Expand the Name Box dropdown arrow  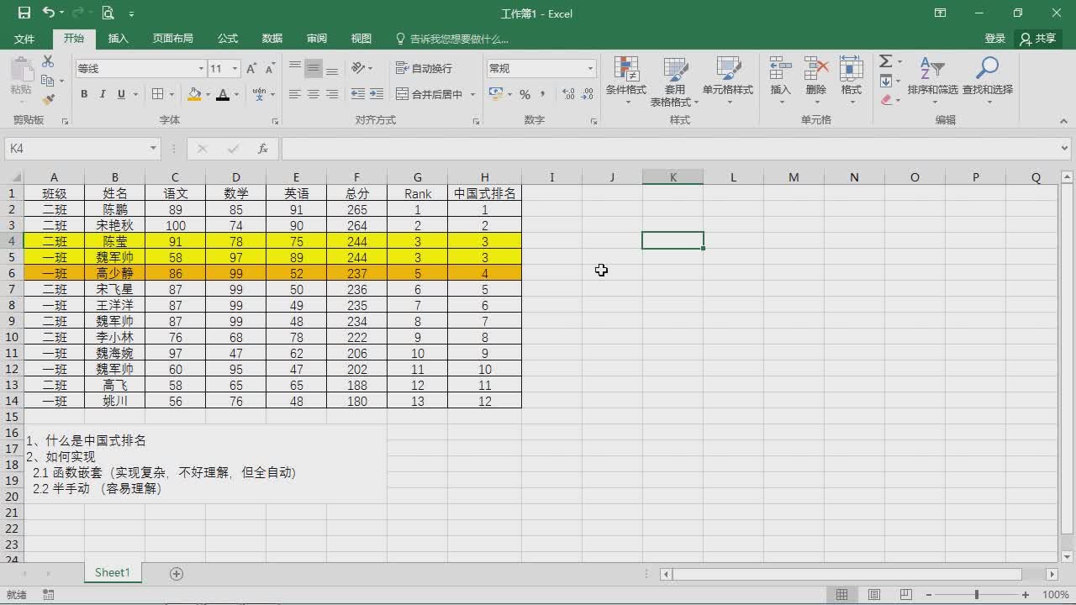[x=153, y=149]
